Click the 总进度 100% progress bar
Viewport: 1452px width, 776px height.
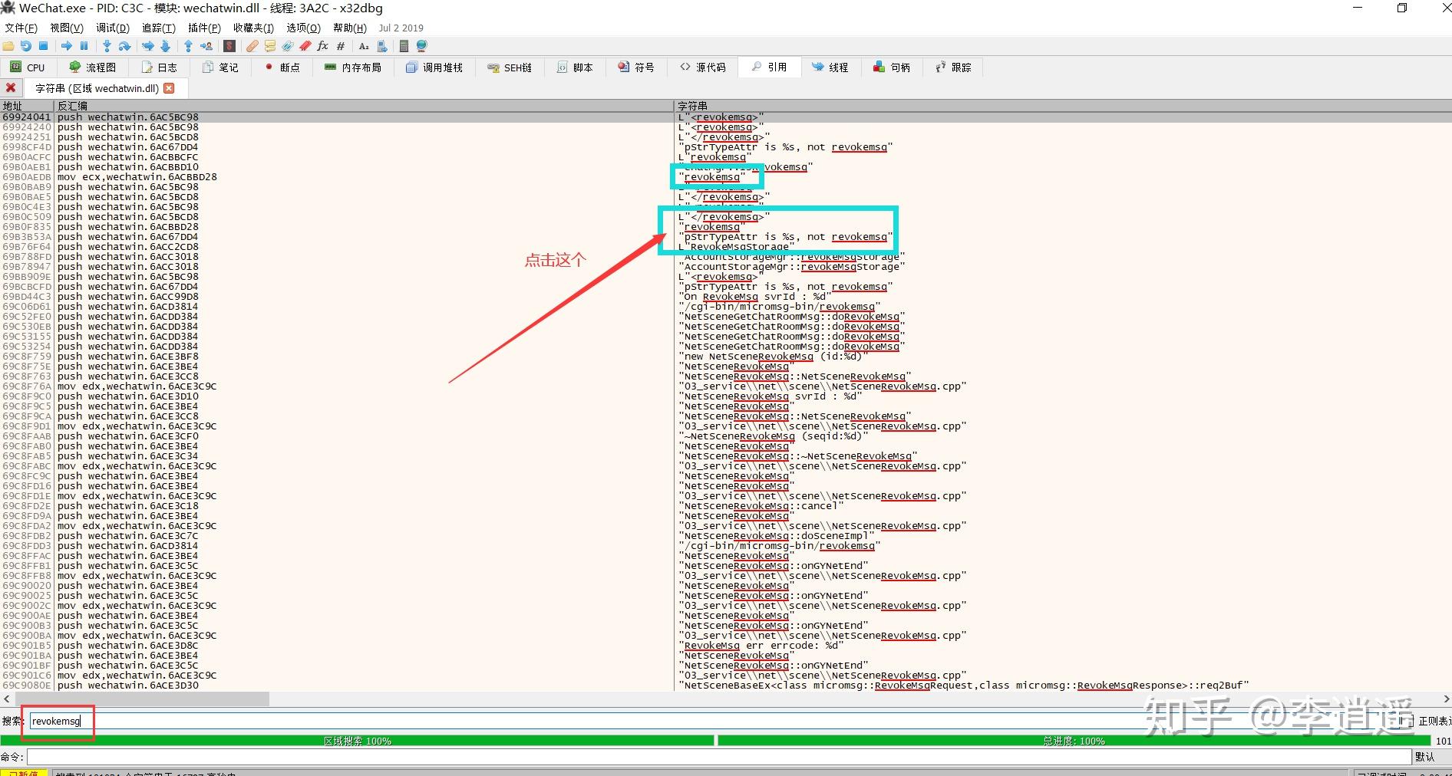pos(1074,741)
